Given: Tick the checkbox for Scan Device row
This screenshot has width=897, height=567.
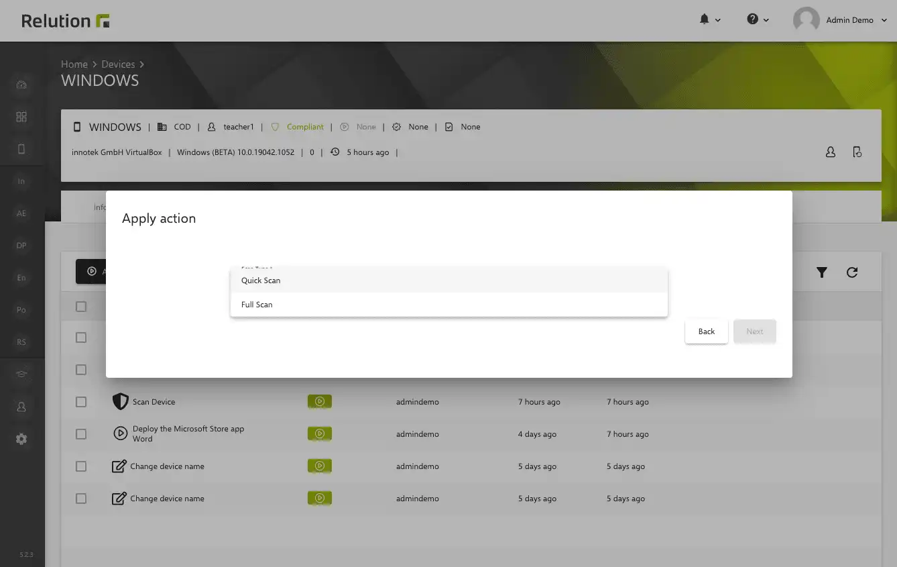Looking at the screenshot, I should pos(81,402).
